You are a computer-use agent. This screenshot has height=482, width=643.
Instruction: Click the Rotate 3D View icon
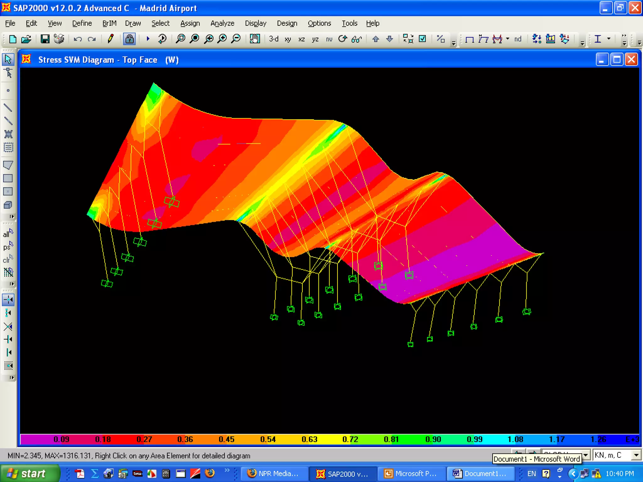tap(343, 39)
